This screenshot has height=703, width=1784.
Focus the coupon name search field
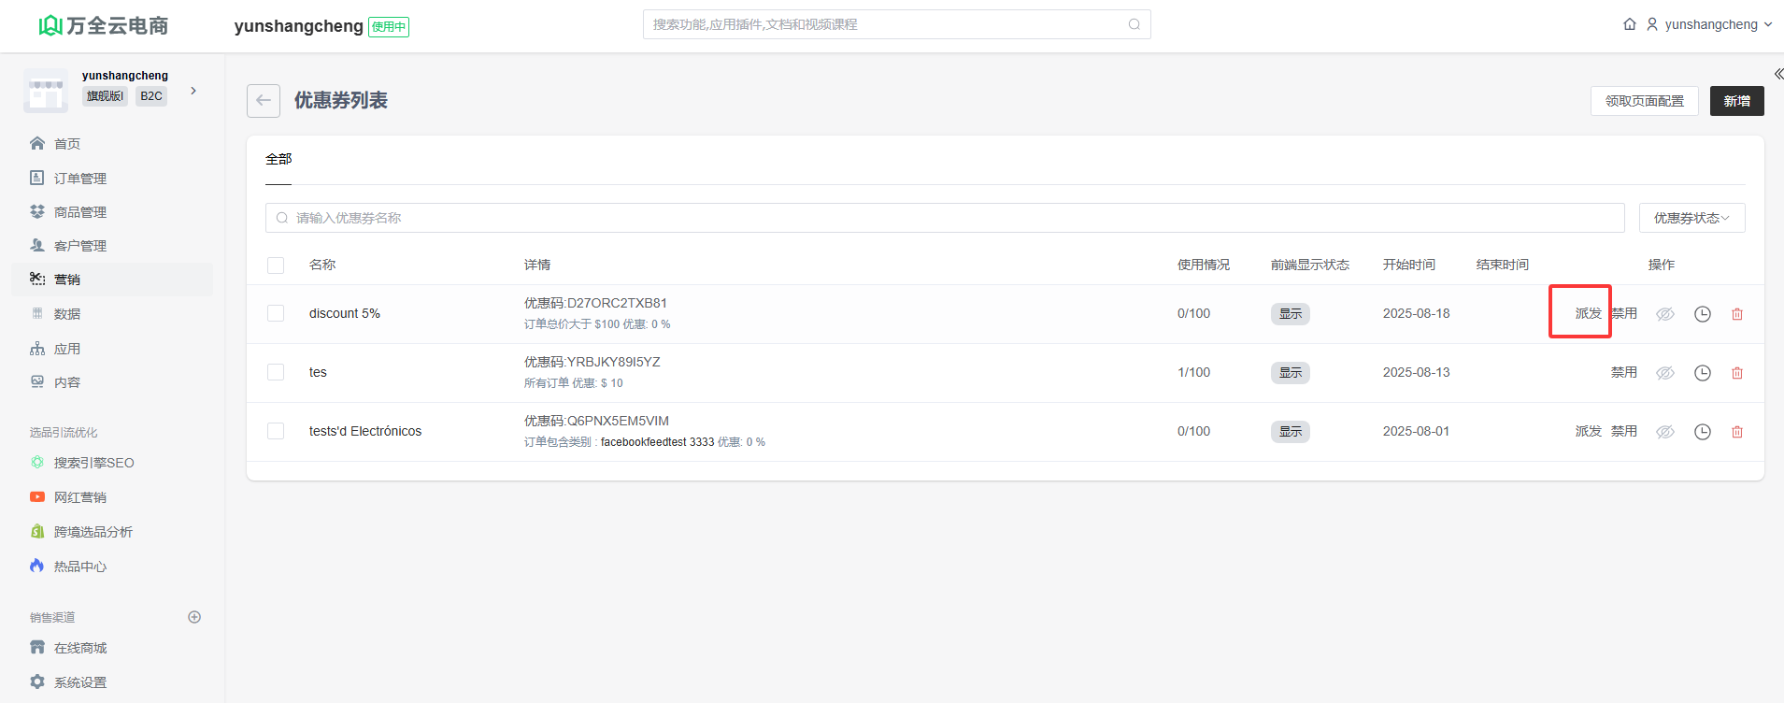pyautogui.click(x=944, y=218)
